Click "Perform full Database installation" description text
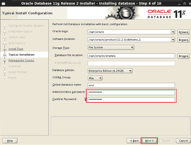 pyautogui.click(x=90, y=24)
